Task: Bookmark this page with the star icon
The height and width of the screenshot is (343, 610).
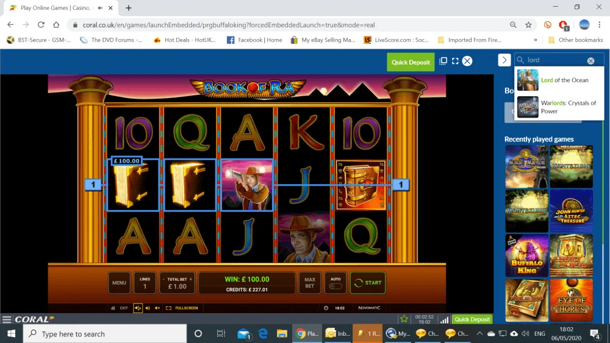Action: coord(528,25)
